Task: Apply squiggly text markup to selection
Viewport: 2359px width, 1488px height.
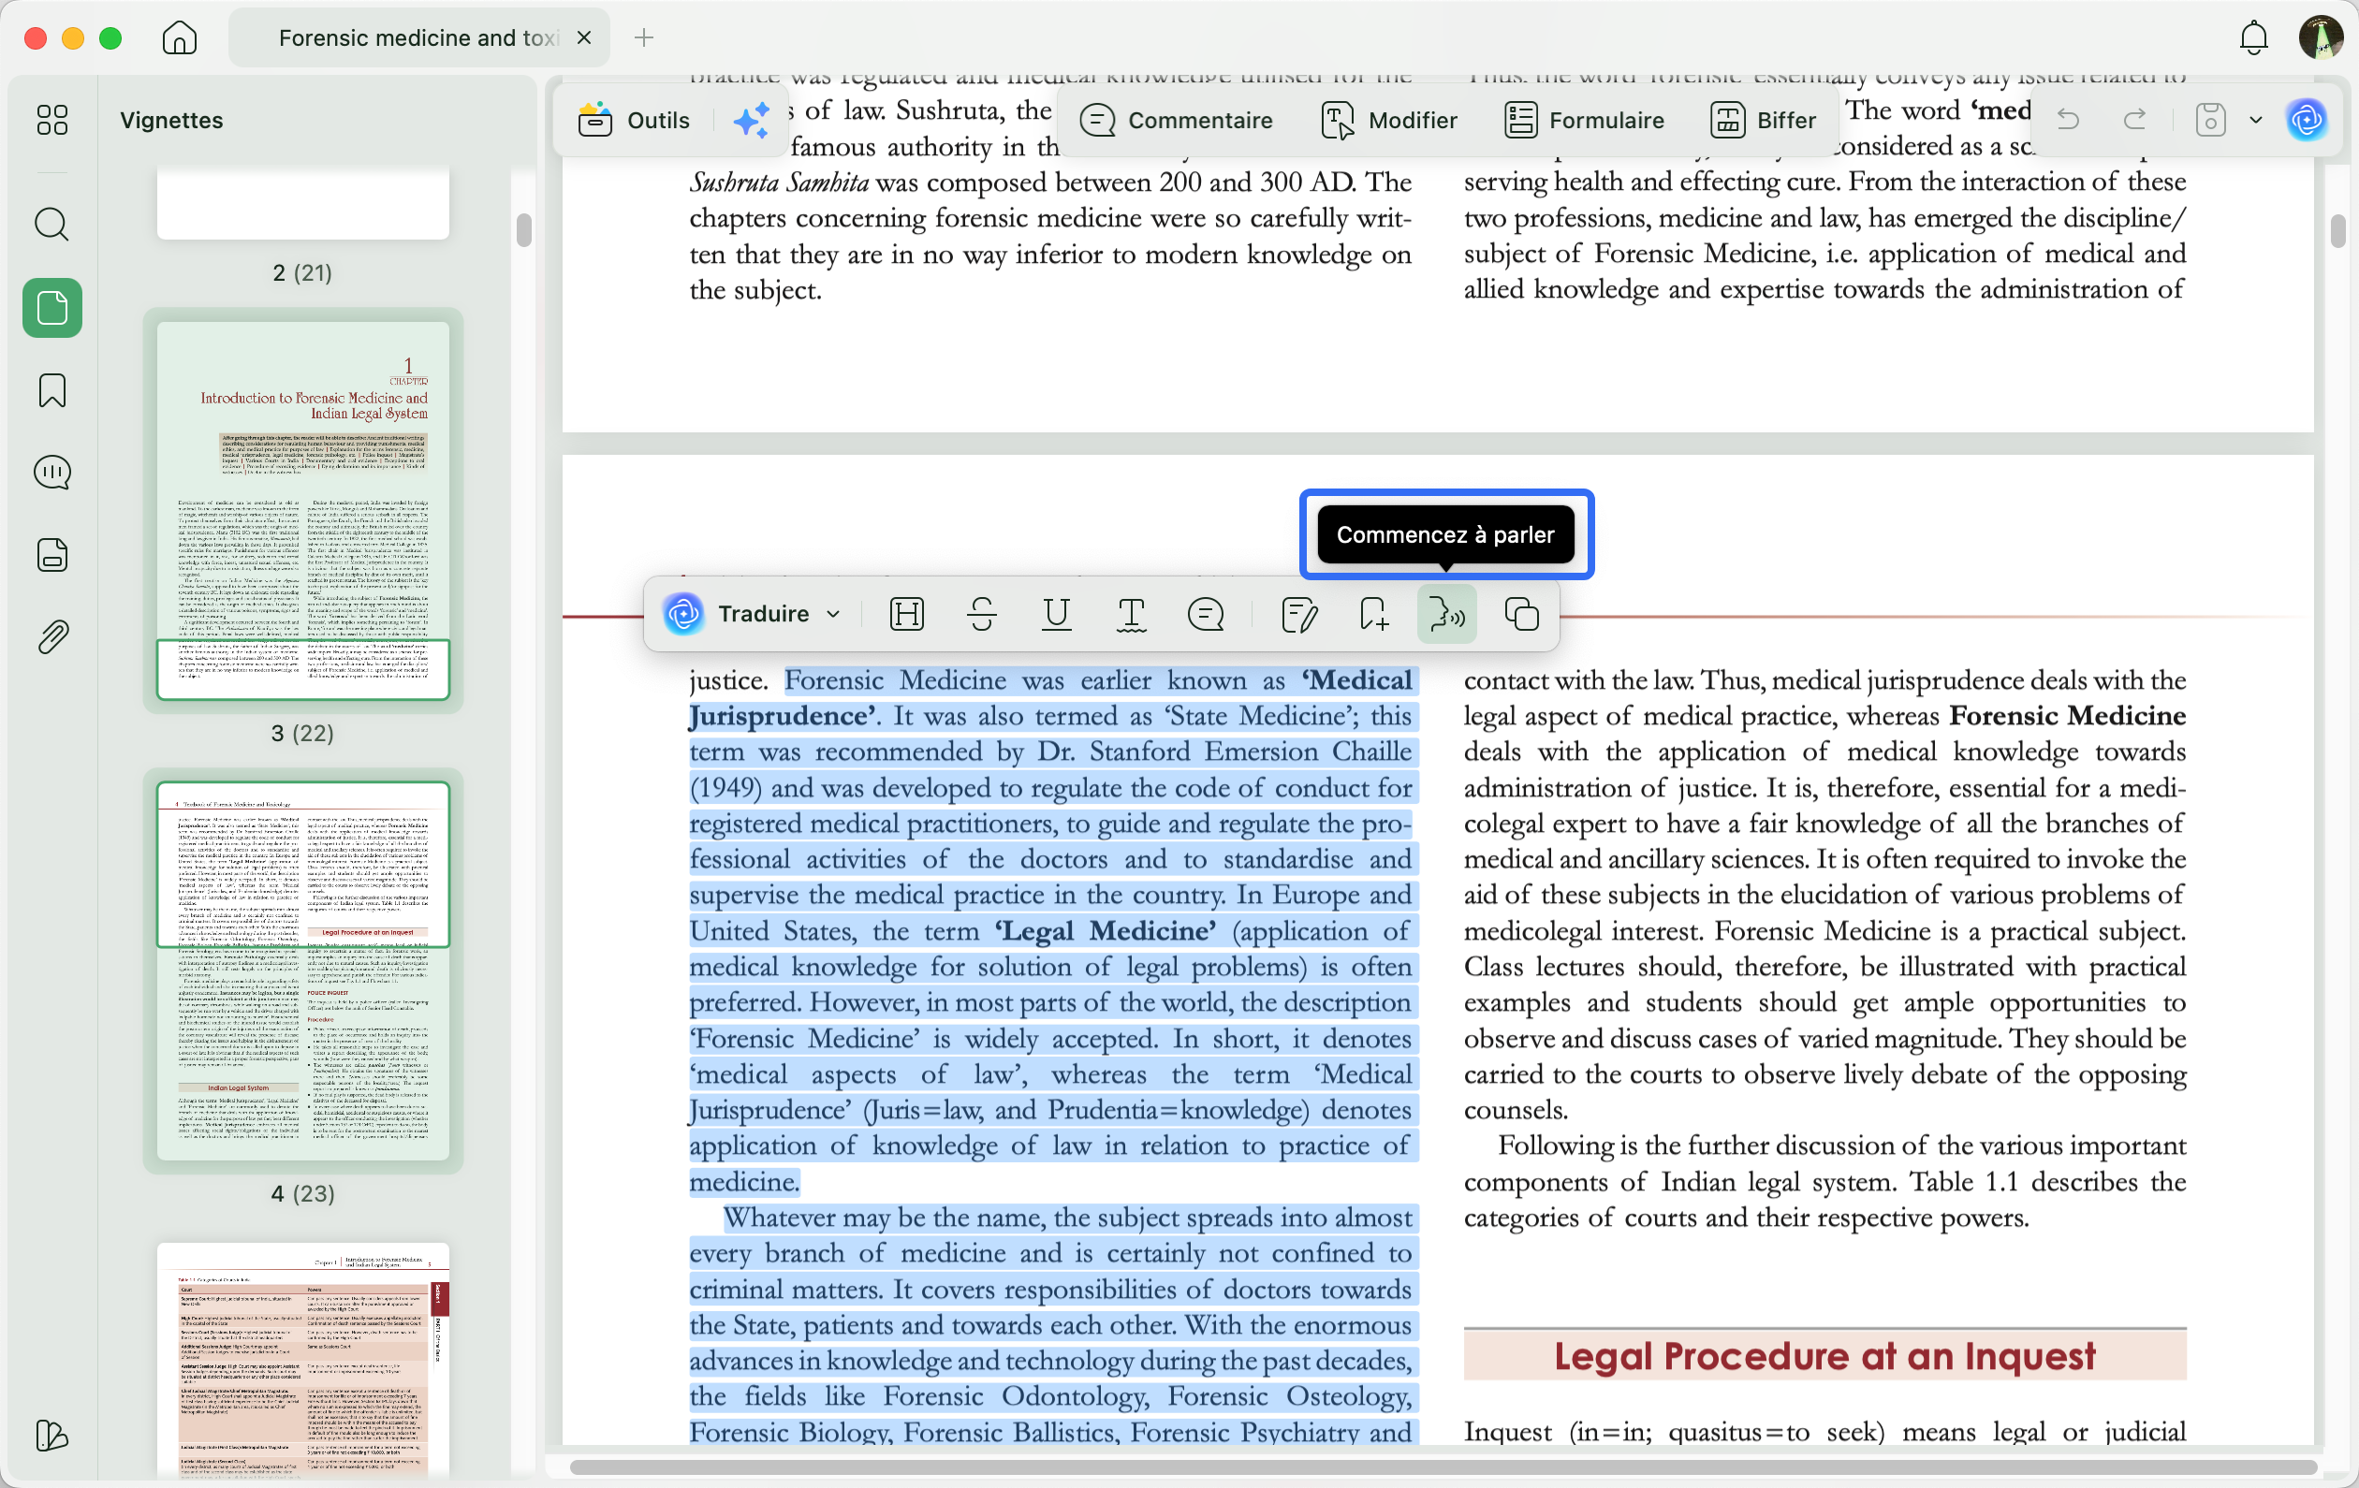Action: tap(1132, 614)
